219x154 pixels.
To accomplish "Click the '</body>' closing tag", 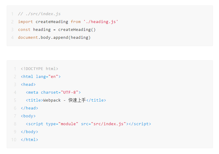I will (x=29, y=132).
